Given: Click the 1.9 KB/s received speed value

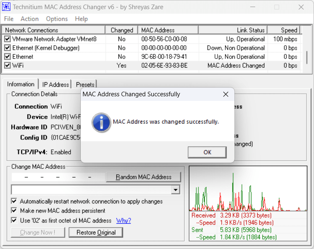Looking at the screenshot, I should tap(247, 222).
